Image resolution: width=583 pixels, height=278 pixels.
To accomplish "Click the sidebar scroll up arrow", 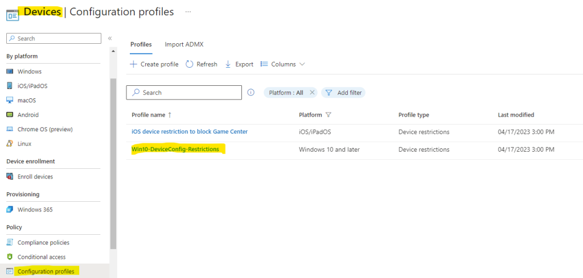I will [113, 51].
